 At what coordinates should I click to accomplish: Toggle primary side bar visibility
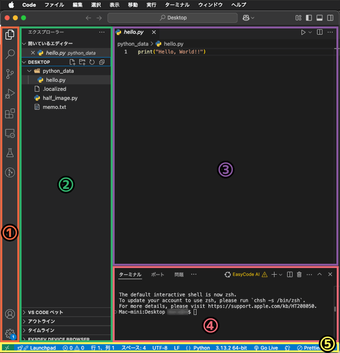pyautogui.click(x=309, y=18)
